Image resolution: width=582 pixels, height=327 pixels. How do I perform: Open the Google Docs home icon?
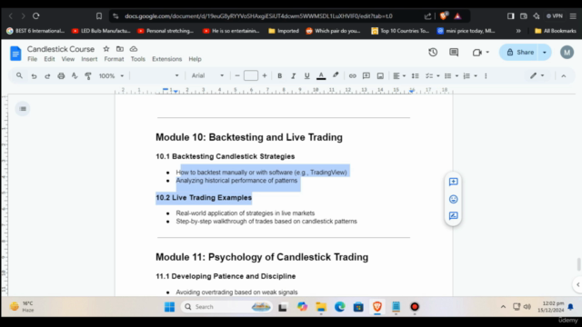15,54
